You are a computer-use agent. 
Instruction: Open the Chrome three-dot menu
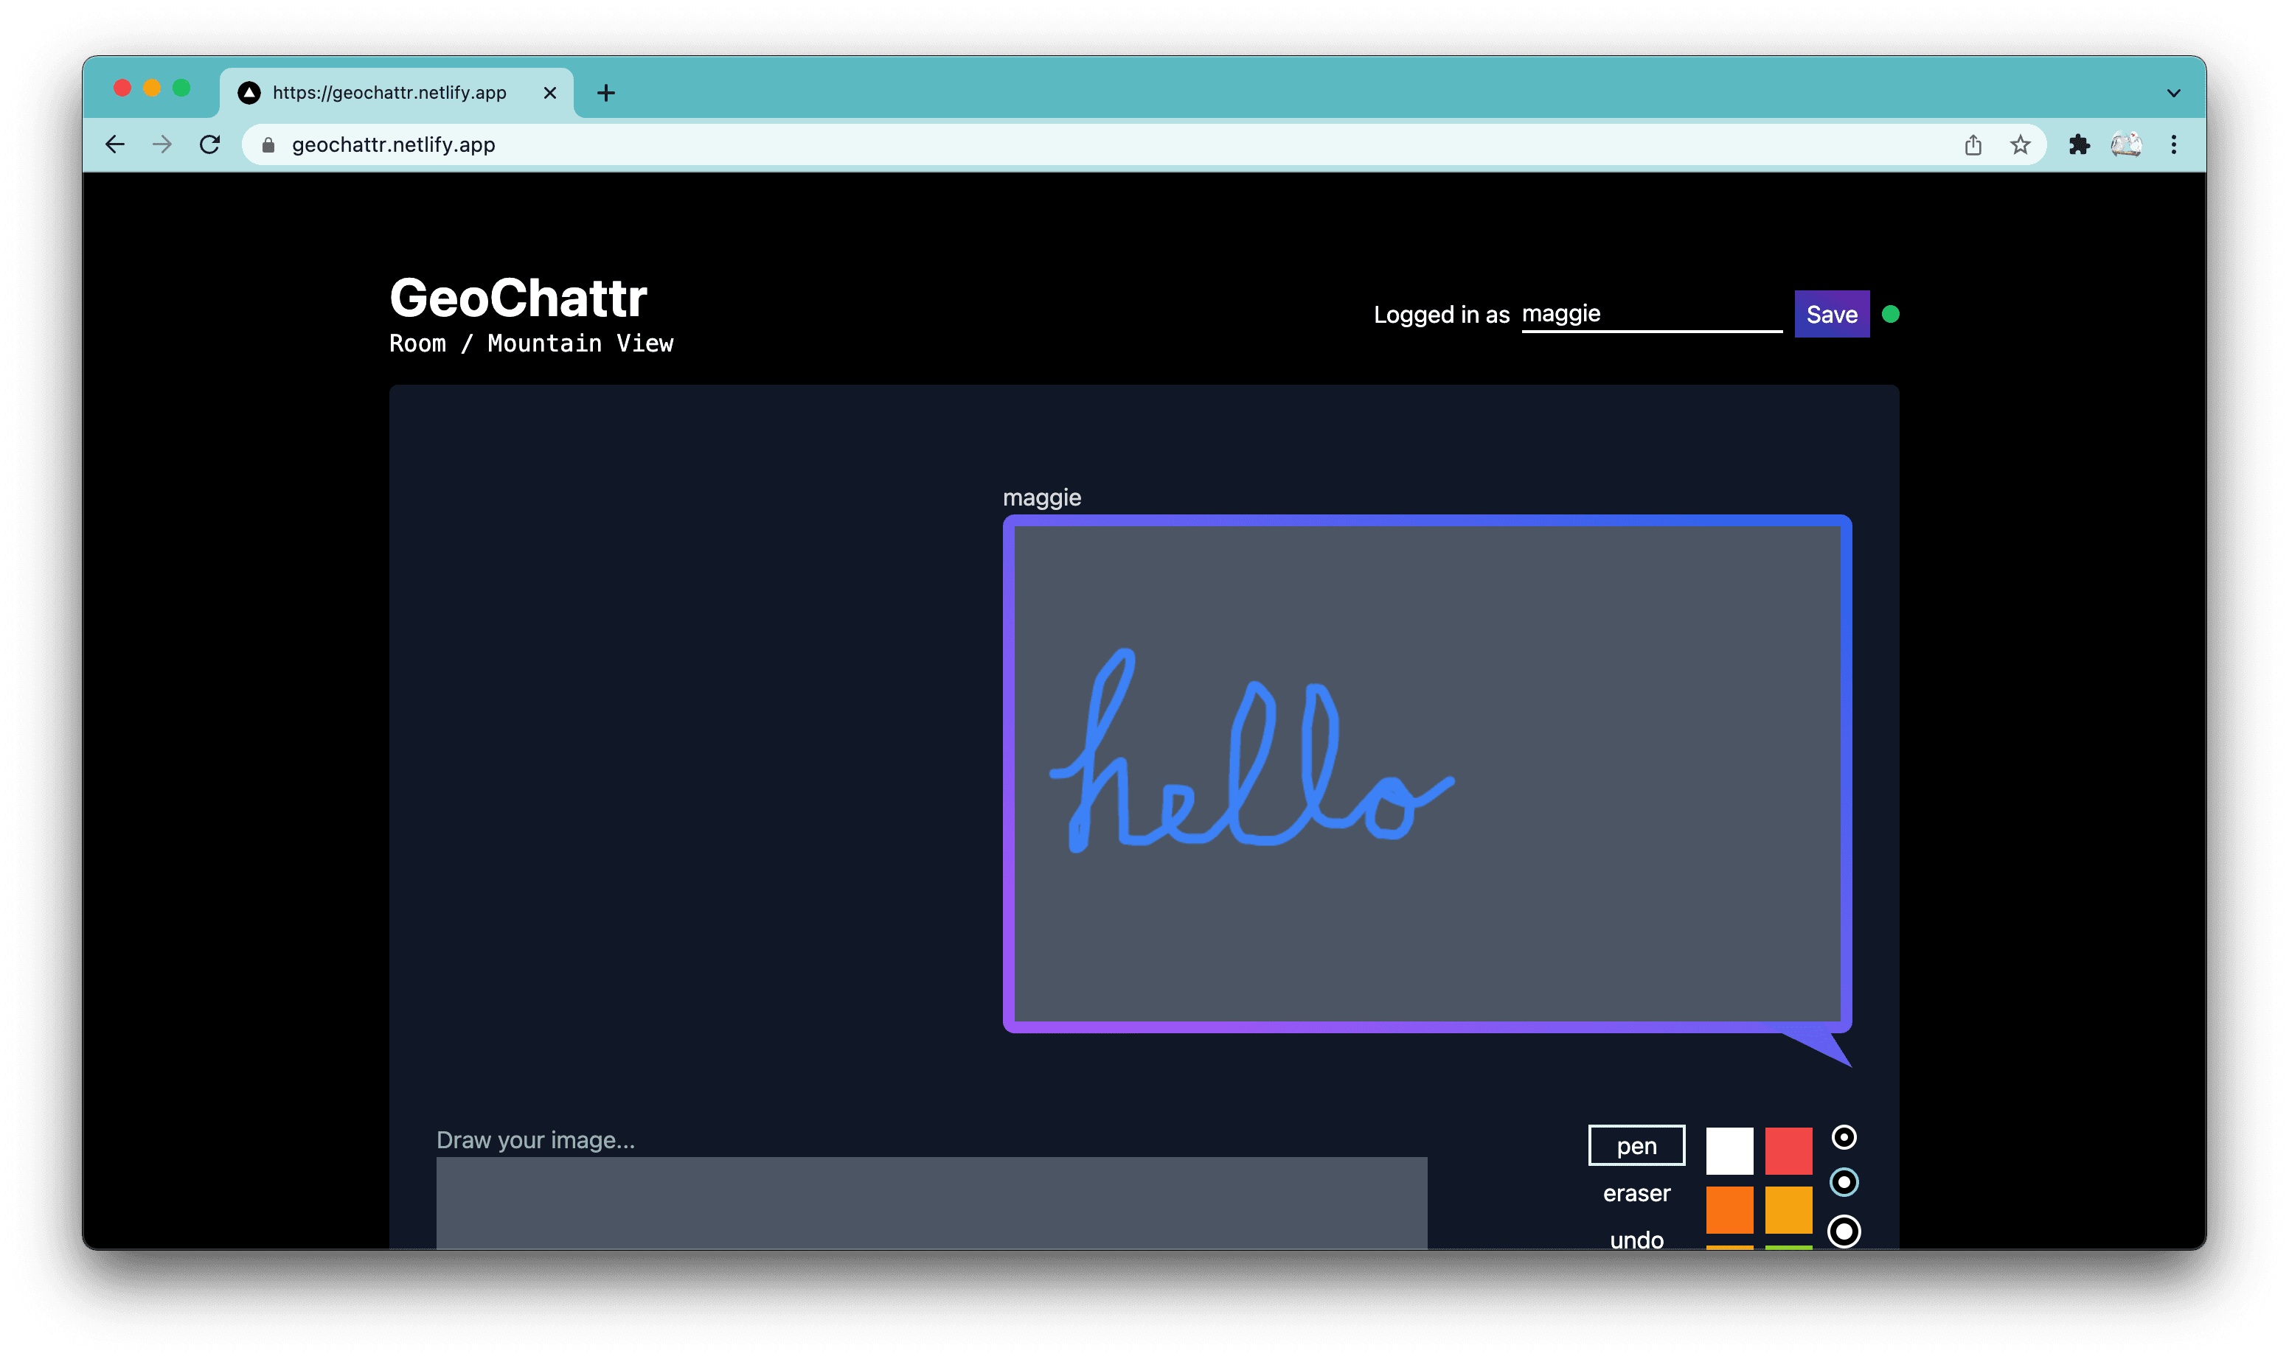(x=2173, y=144)
